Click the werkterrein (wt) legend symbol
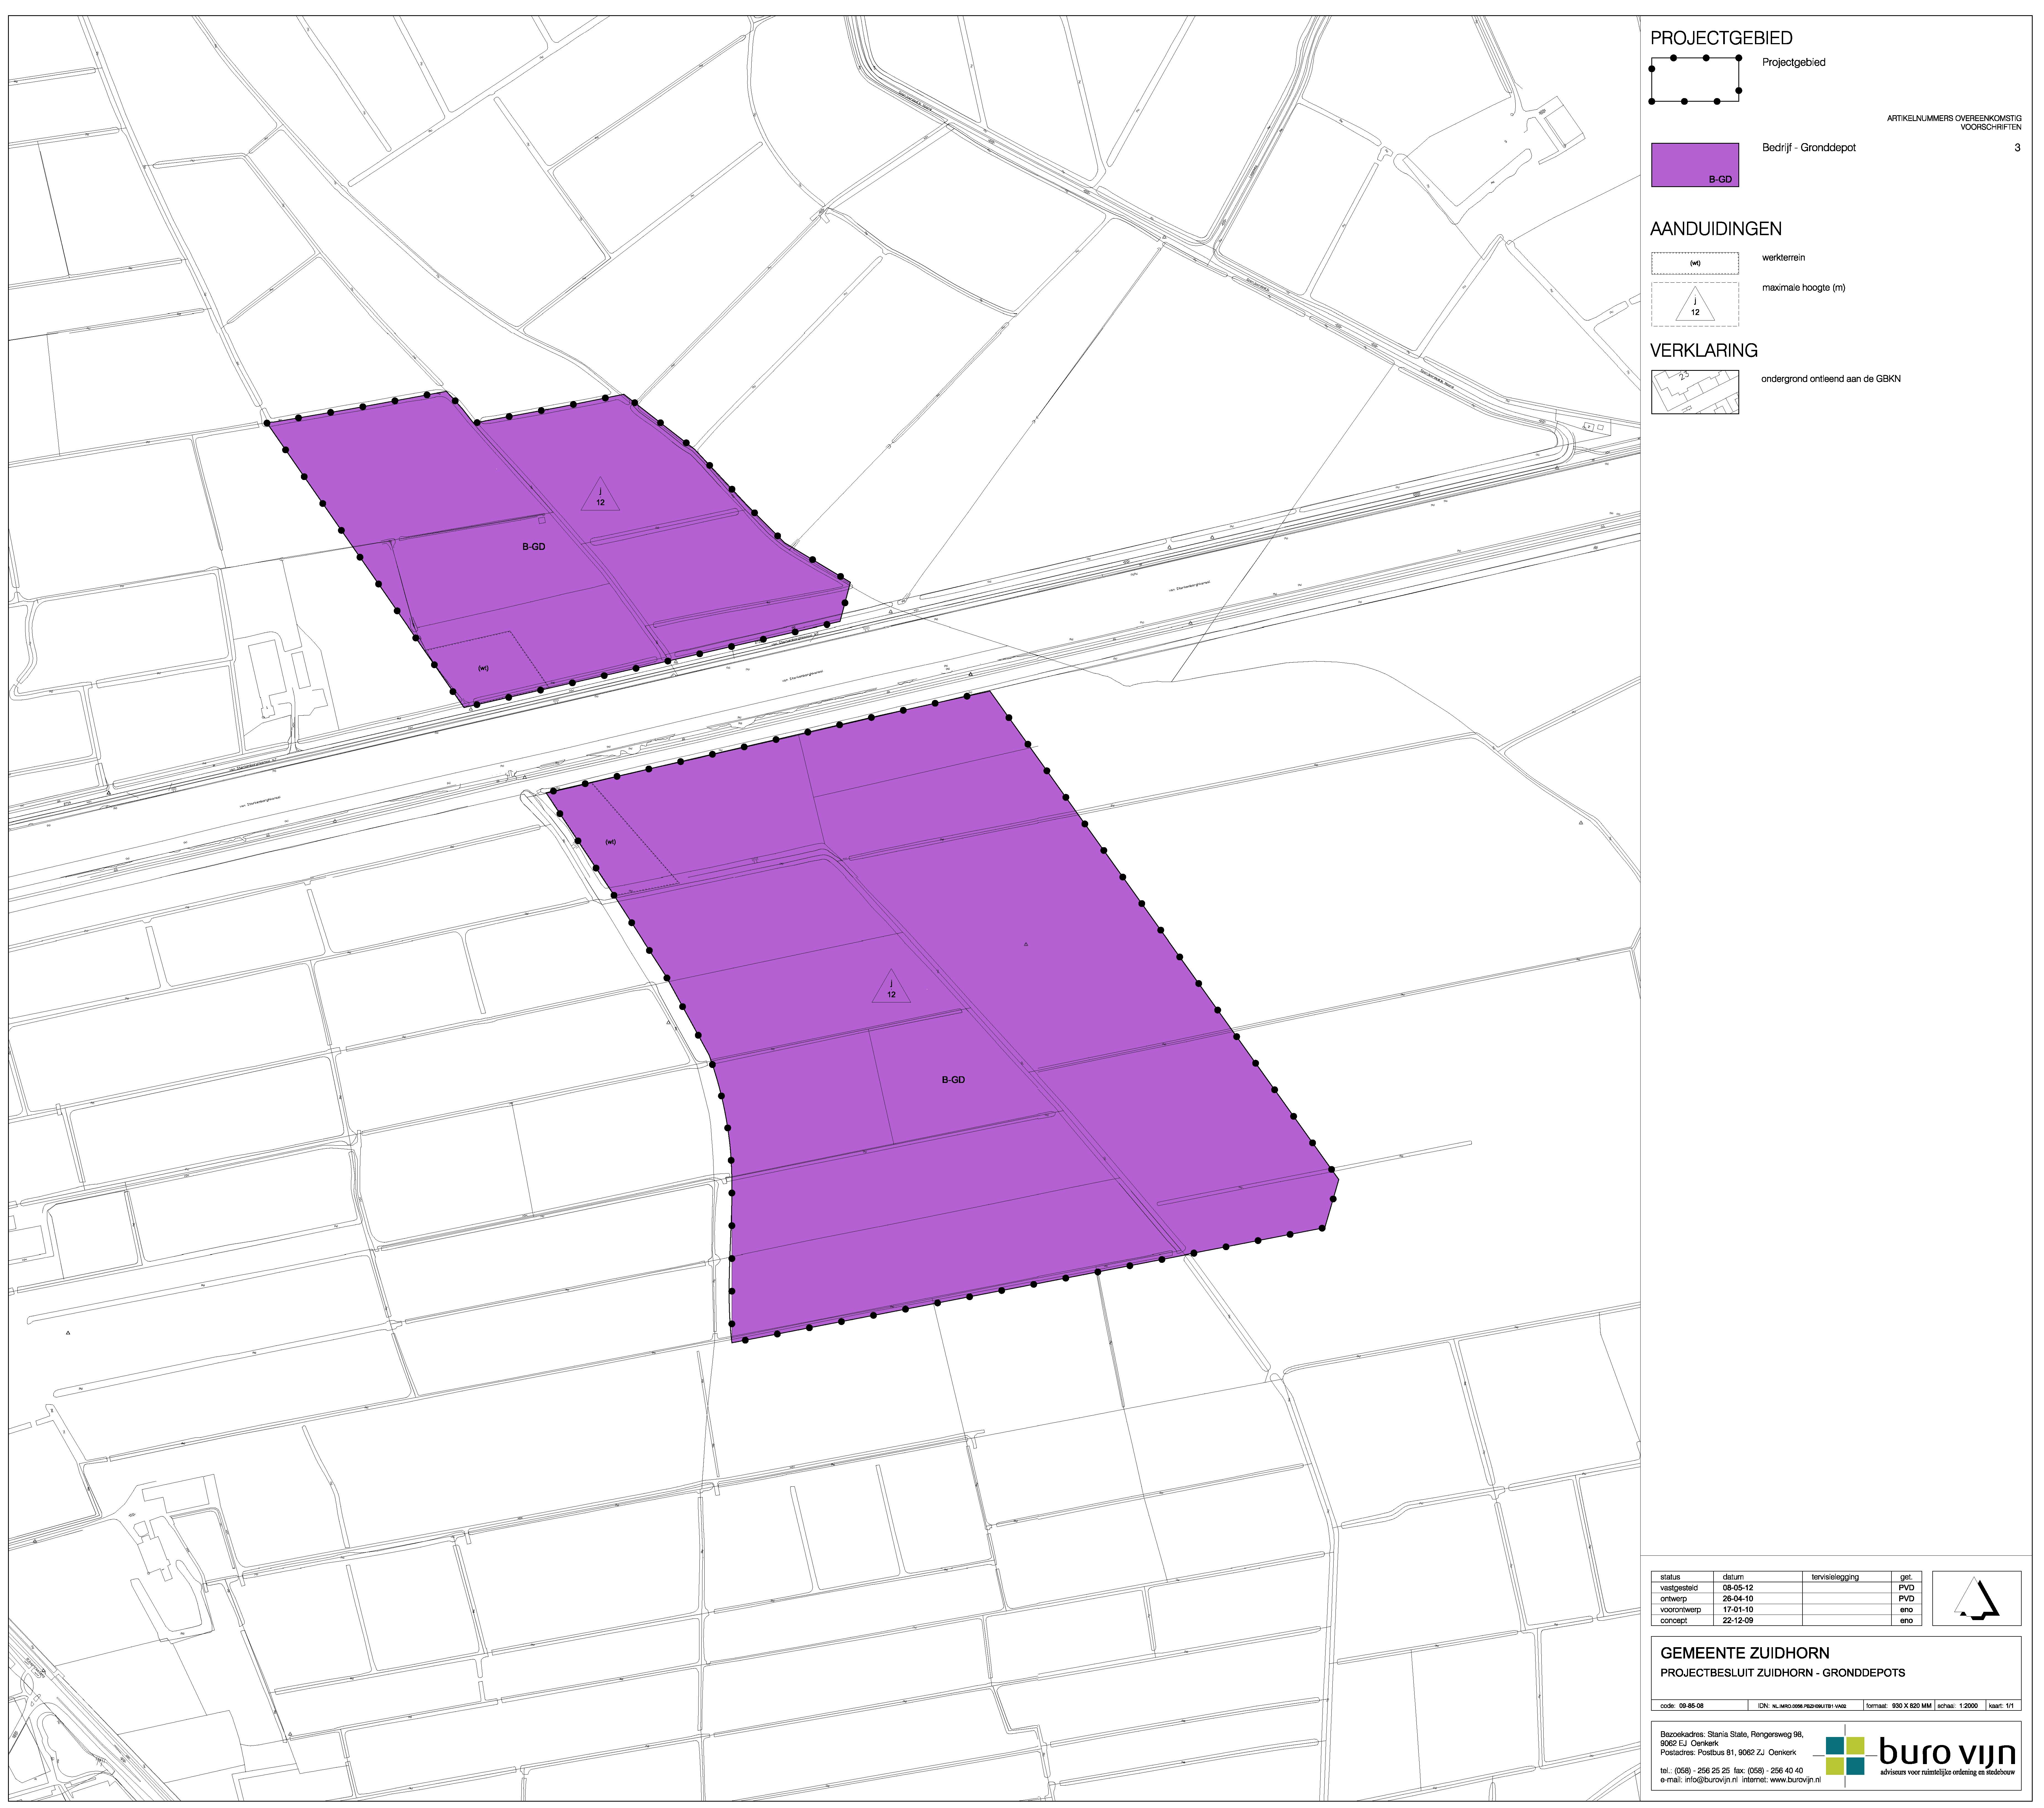Viewport: 2044px width, 1808px height. coord(1695,263)
